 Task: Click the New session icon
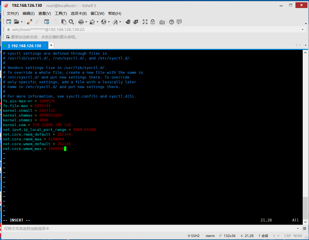coord(9,22)
